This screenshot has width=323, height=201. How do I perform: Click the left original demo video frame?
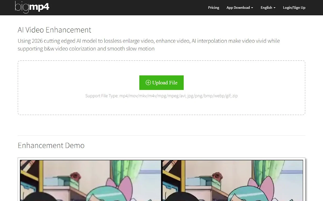coord(91,180)
